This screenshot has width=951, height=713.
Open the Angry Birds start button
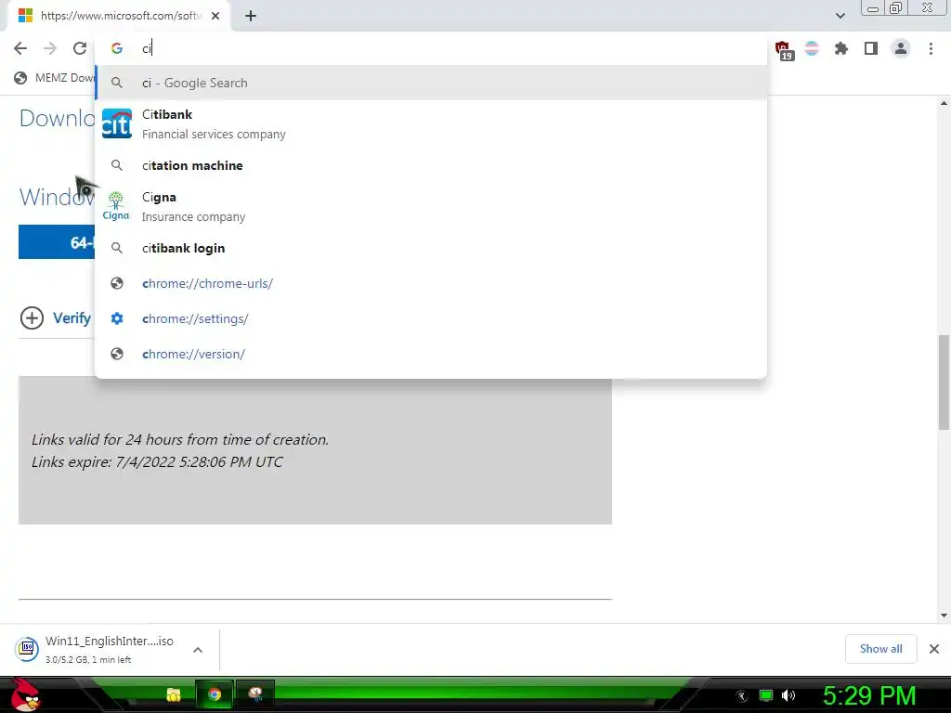coord(25,694)
